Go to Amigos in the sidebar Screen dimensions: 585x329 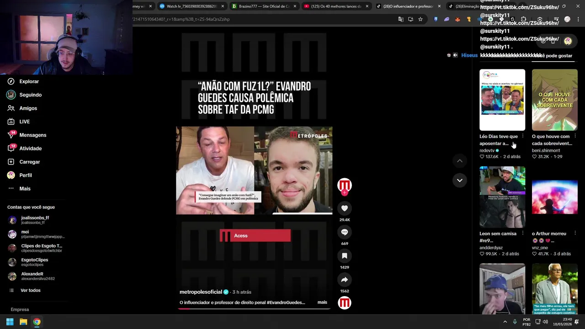tap(28, 108)
